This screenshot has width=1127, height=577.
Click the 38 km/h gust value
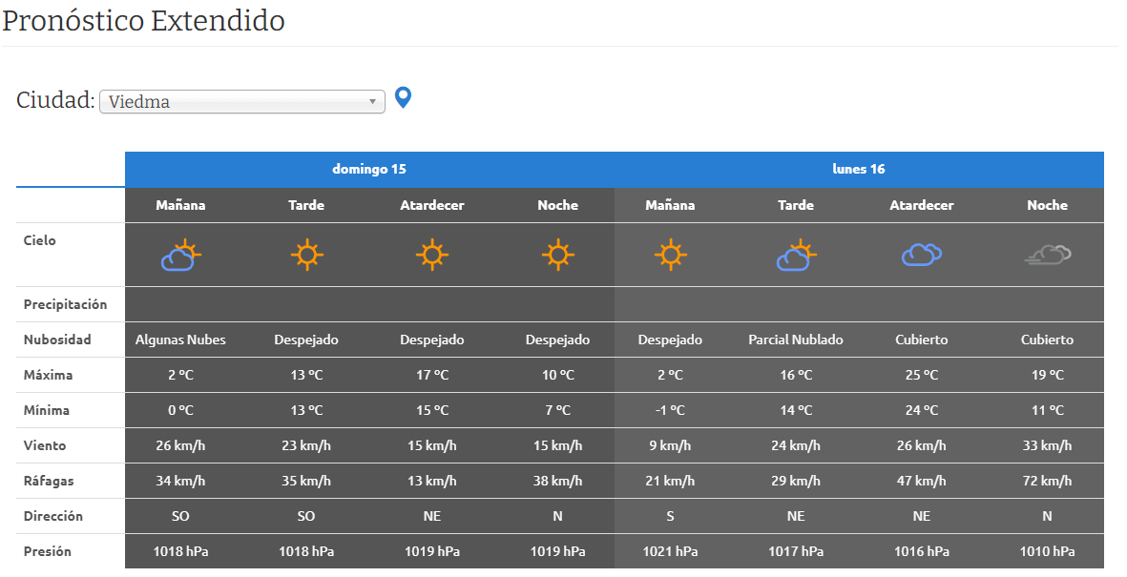(557, 481)
